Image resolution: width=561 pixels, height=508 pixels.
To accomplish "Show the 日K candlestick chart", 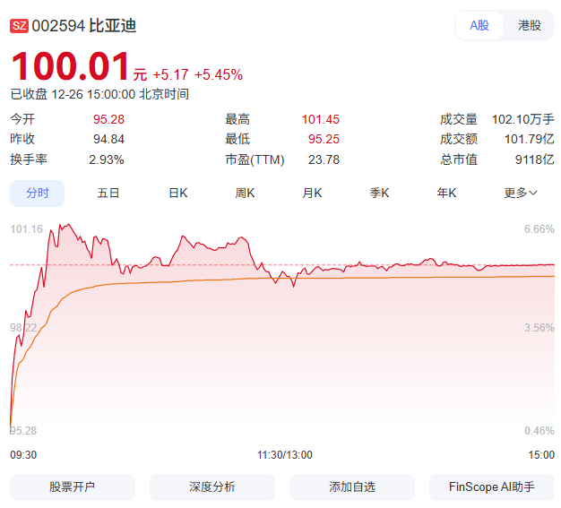I will point(178,193).
